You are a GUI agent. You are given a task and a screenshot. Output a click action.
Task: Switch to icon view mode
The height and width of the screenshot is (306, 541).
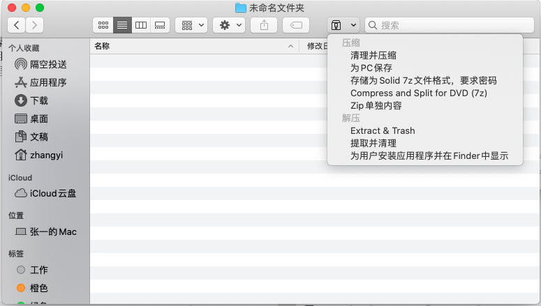click(x=103, y=25)
